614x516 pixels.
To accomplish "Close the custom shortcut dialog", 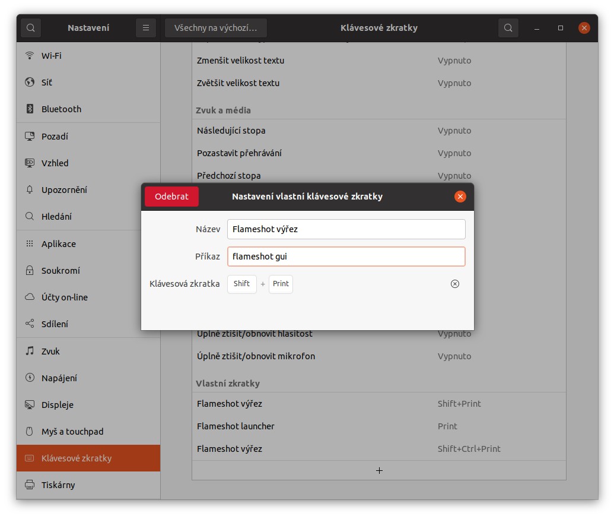I will pos(460,197).
